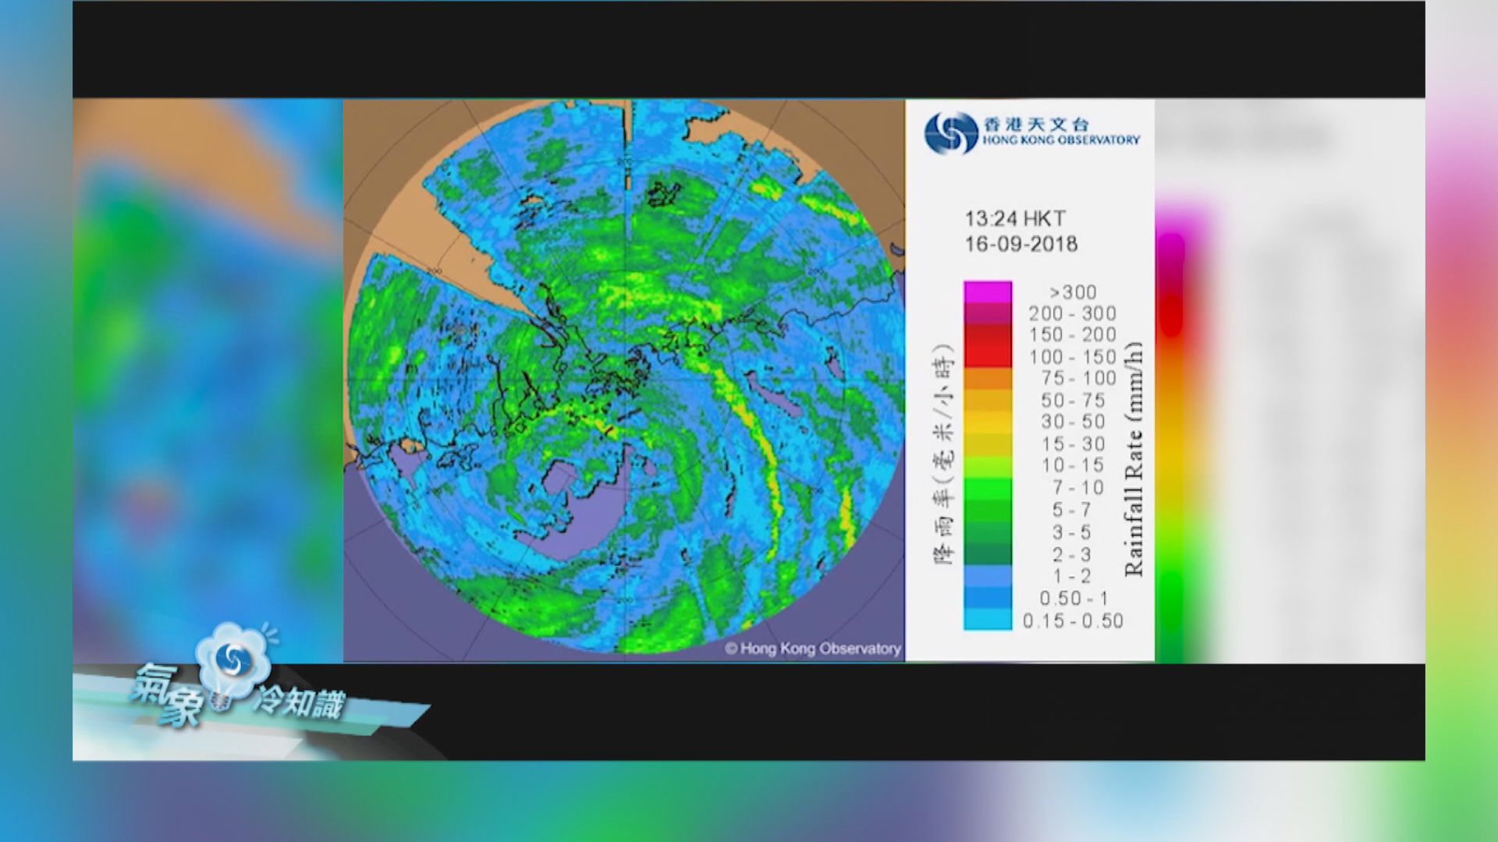
Task: Click the 香港天文台 Chinese heading
Action: (1035, 124)
